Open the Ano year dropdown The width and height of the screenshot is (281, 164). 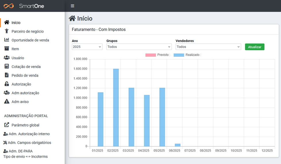pyautogui.click(x=87, y=47)
